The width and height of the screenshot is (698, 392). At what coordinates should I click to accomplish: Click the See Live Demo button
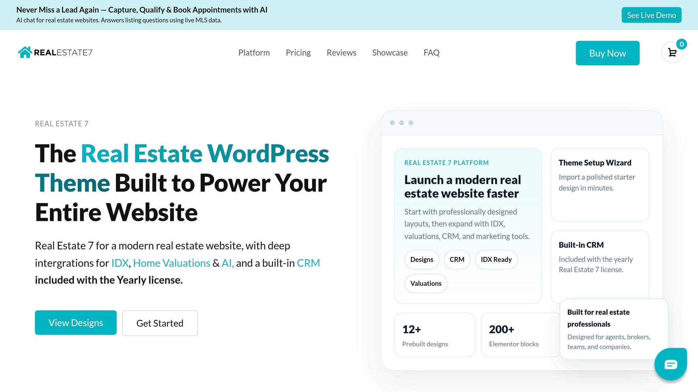[x=651, y=15]
